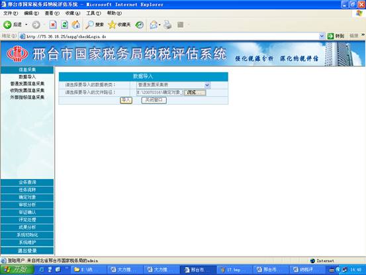Expand the data table type dropdown
366x275 pixels.
point(207,85)
